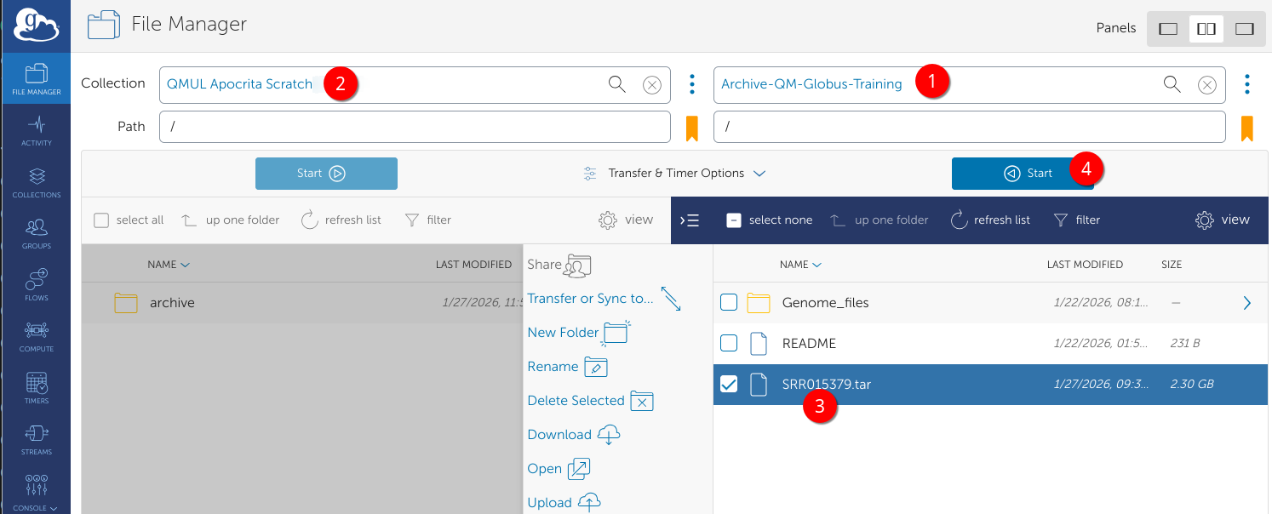Open Collections in the left sidebar

(x=36, y=182)
